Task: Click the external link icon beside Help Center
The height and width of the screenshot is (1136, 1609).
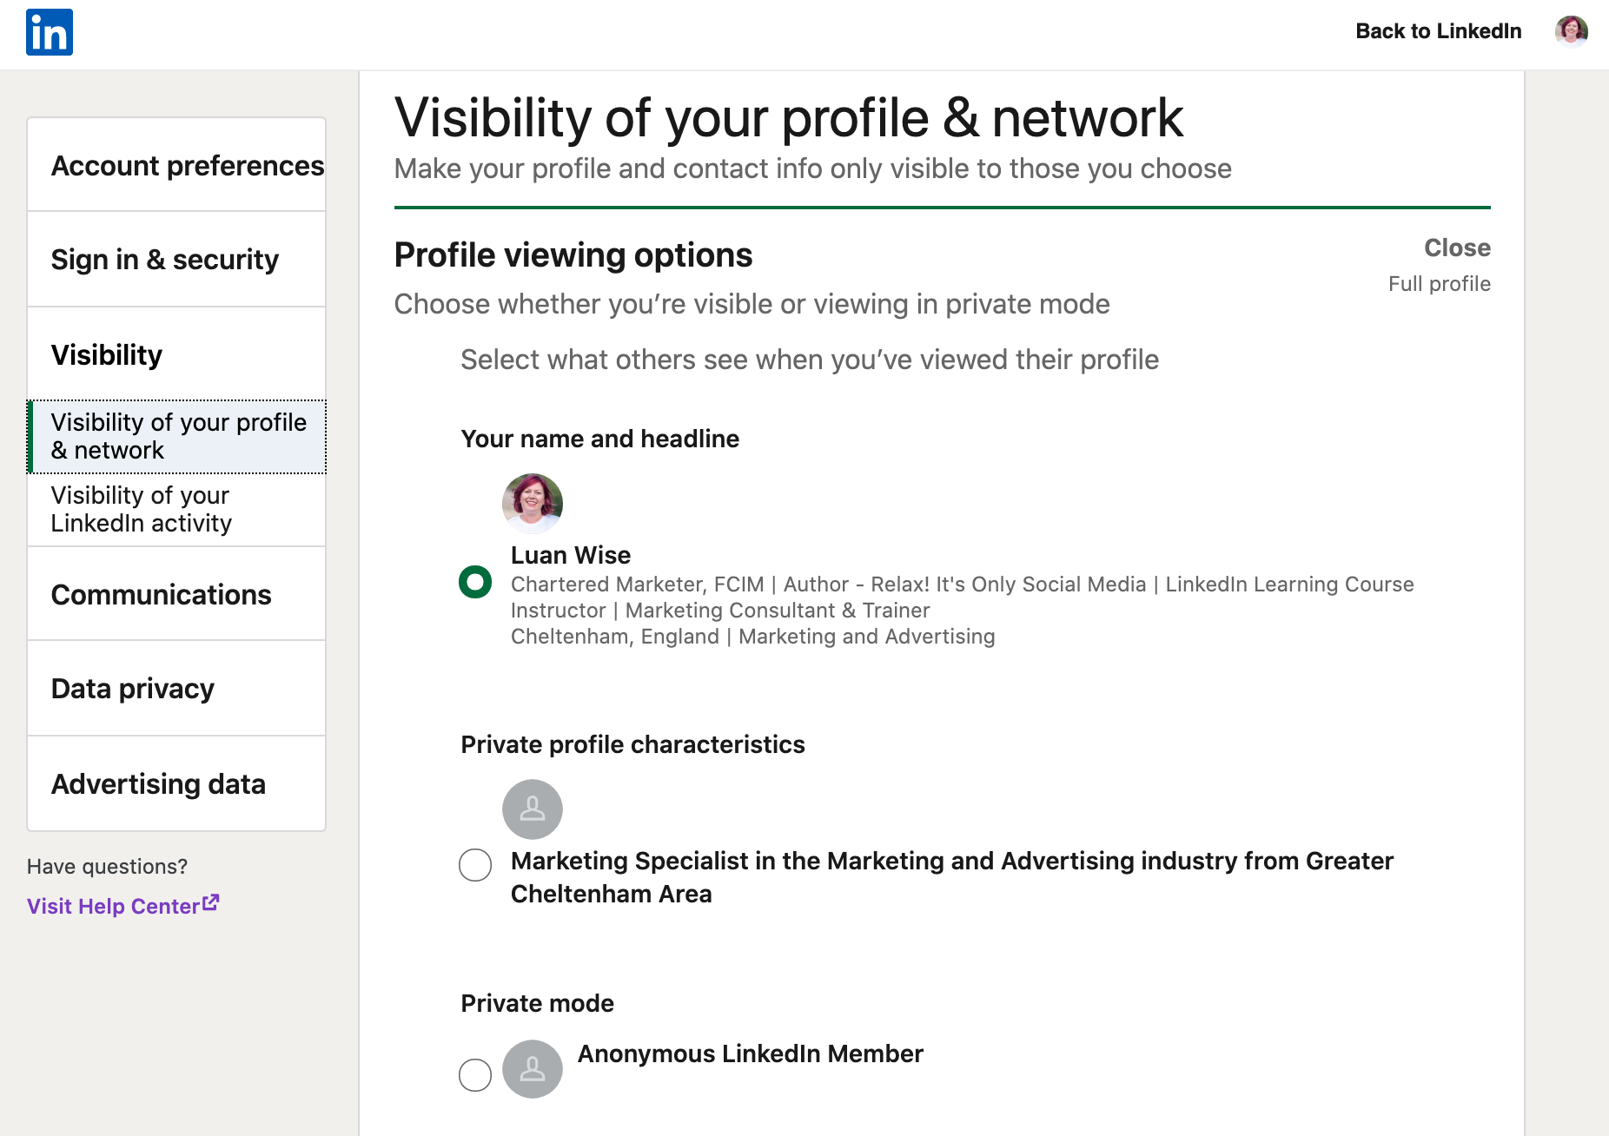Action: pyautogui.click(x=211, y=903)
